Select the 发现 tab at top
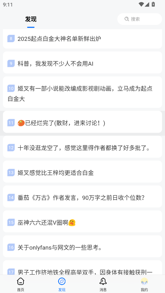The image size is (165, 293). point(31,19)
